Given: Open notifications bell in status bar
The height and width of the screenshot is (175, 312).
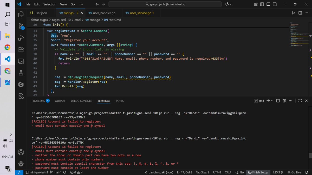Looking at the screenshot, I should [307, 172].
